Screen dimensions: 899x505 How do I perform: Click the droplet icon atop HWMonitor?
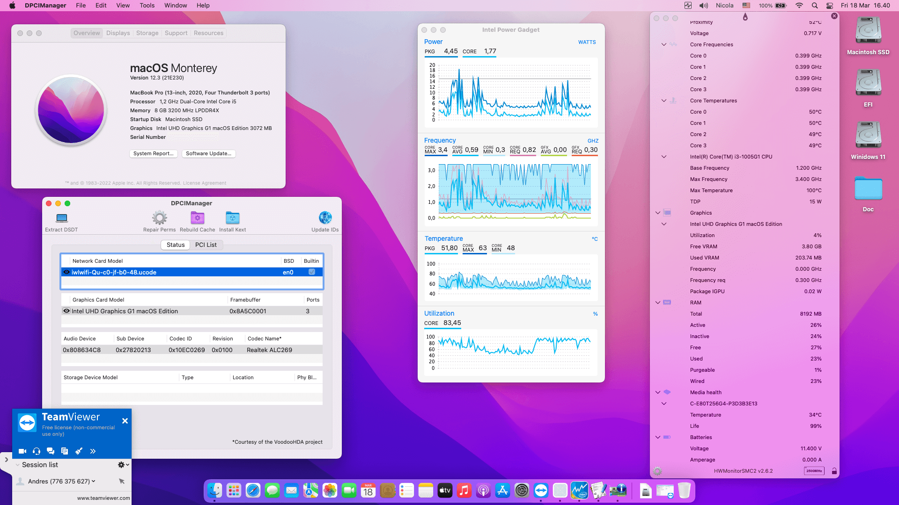coord(745,17)
